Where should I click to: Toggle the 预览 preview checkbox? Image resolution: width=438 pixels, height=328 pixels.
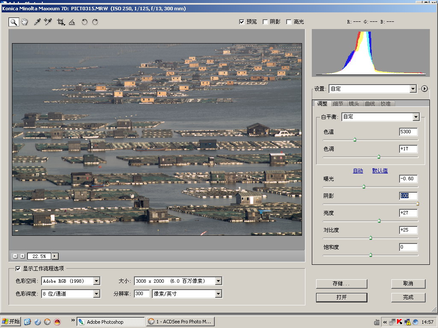(242, 22)
